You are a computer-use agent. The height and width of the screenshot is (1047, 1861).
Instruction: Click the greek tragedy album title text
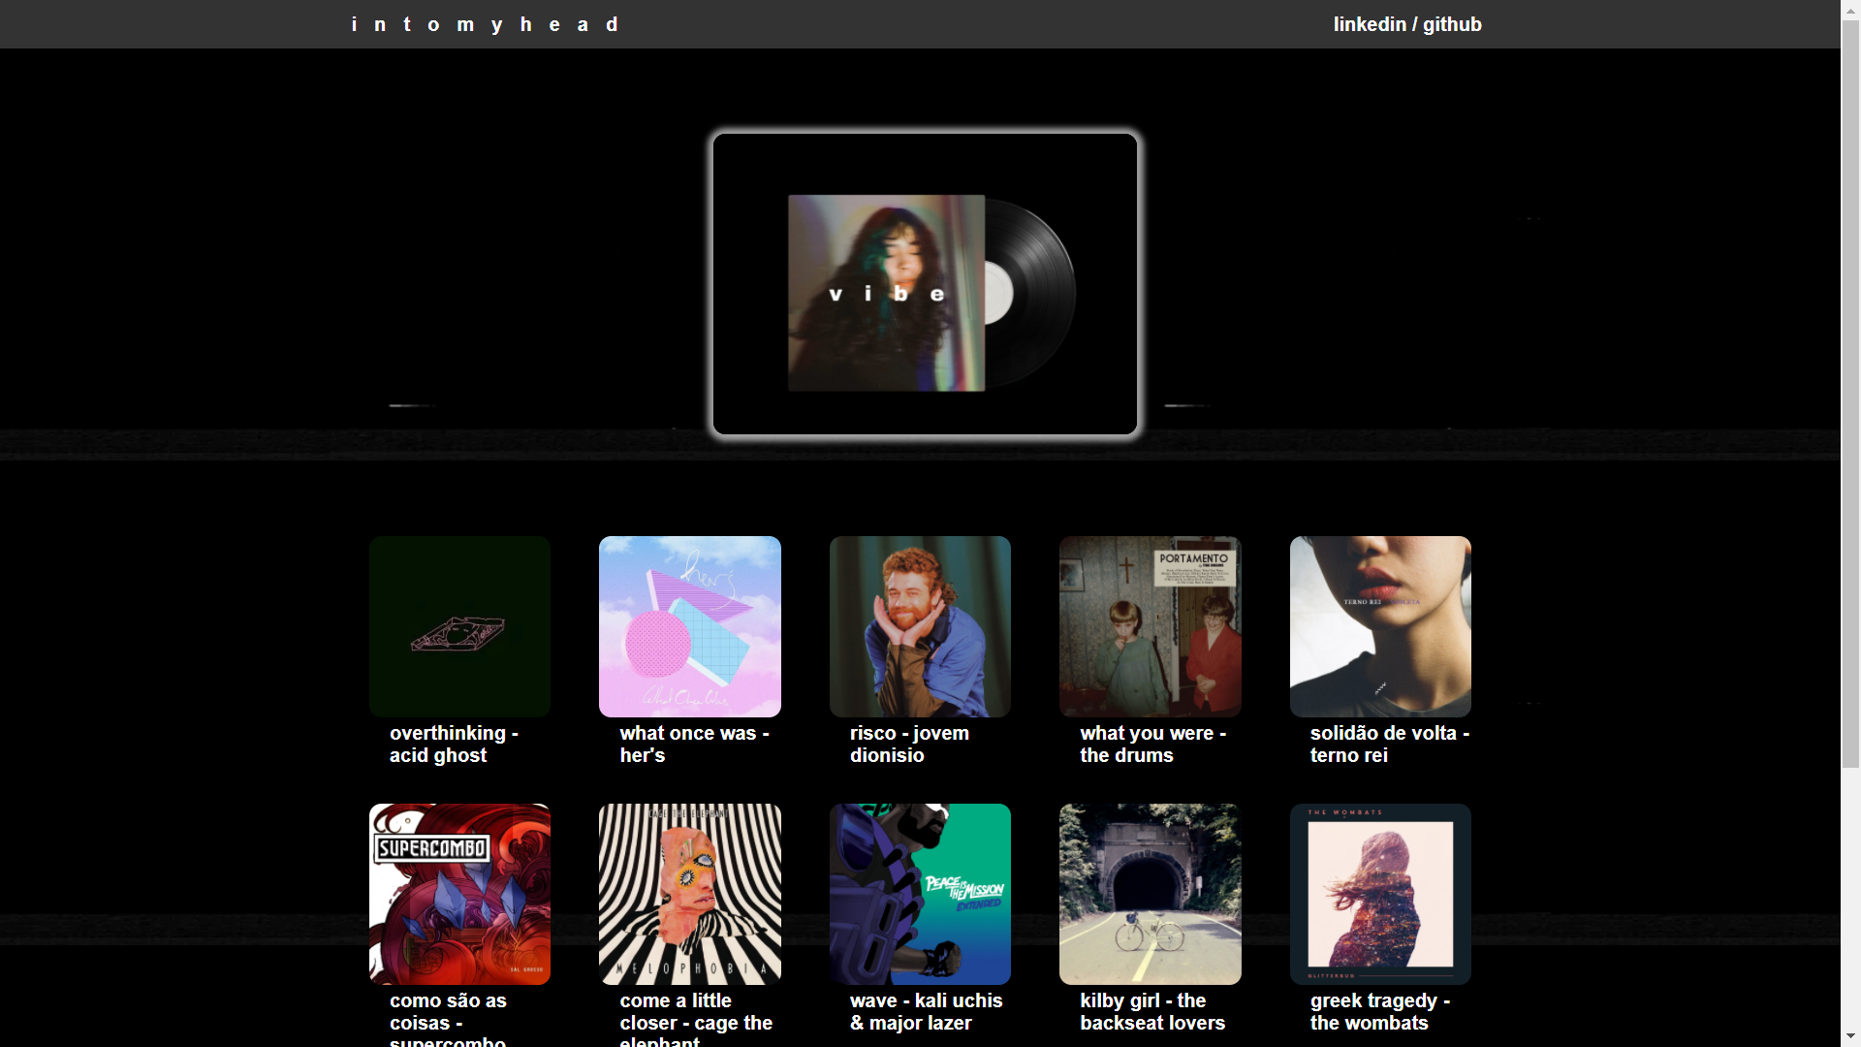pos(1379,1012)
